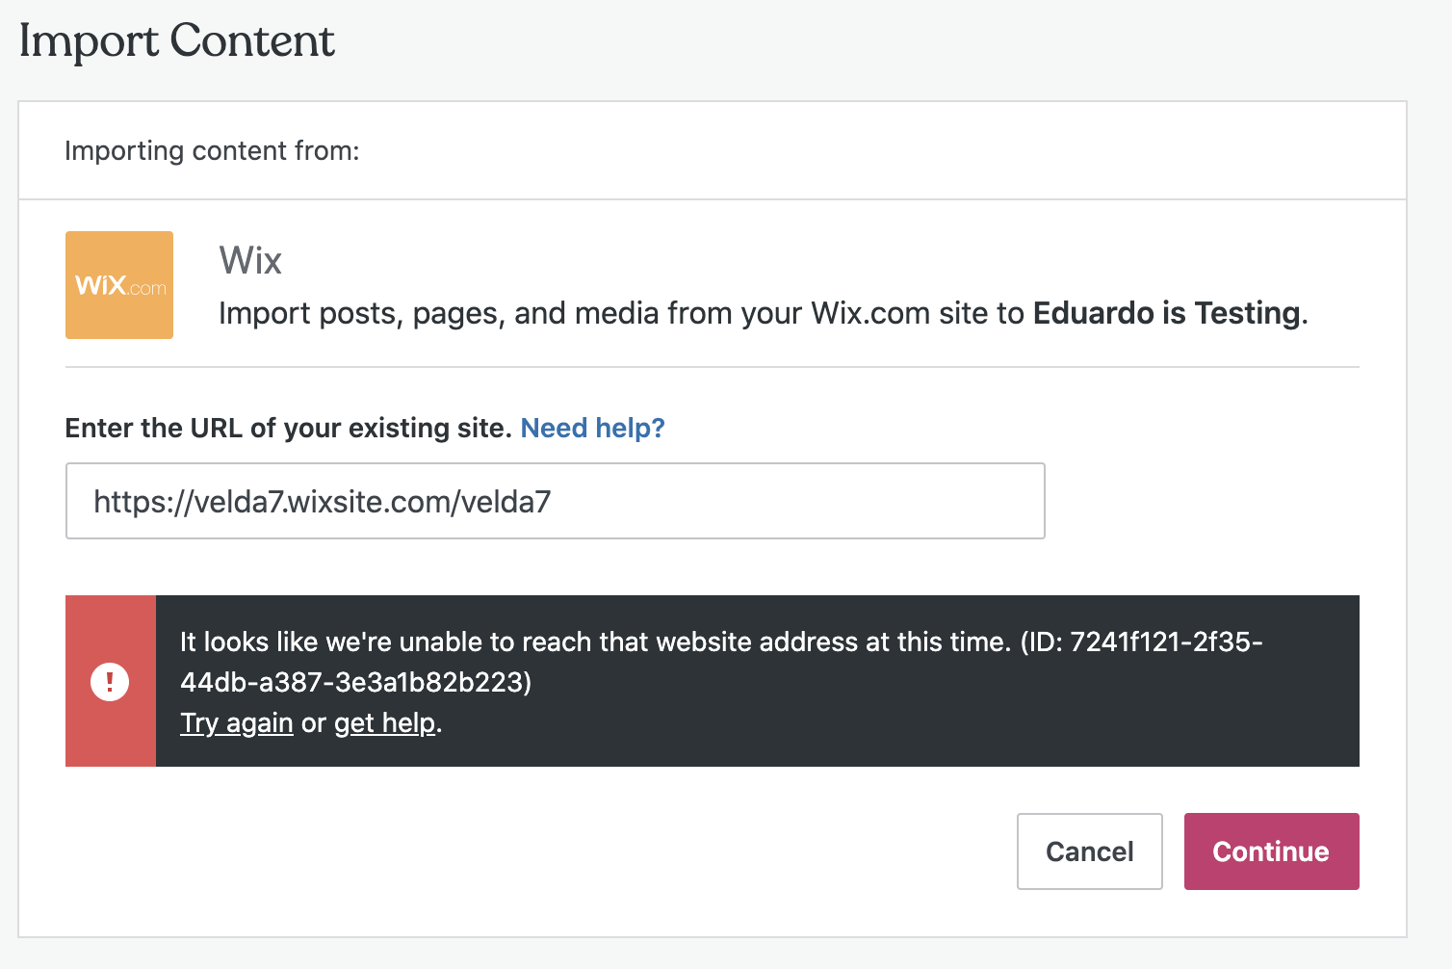
Task: Click the Importing content from header
Action: (212, 151)
